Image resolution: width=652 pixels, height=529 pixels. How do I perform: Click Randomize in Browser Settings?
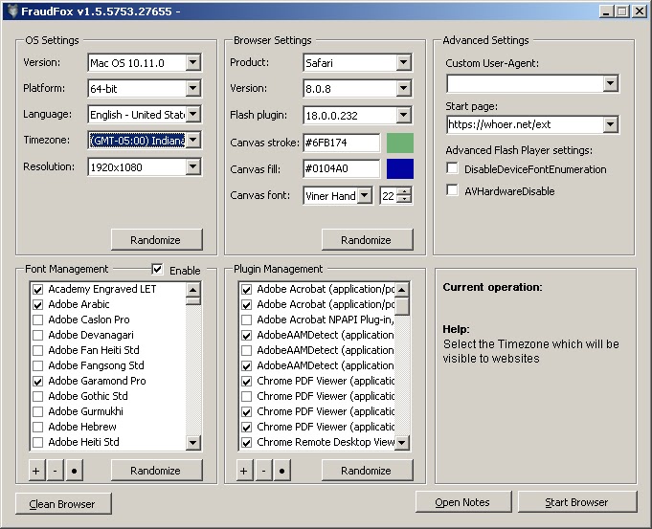click(x=367, y=240)
